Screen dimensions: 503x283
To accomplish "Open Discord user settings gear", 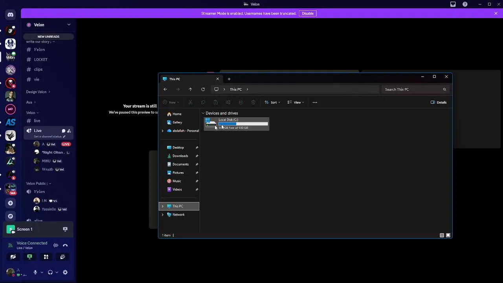I will point(65,272).
